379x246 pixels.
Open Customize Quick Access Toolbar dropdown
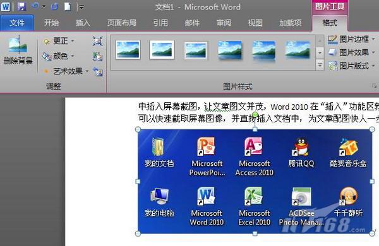[81, 7]
